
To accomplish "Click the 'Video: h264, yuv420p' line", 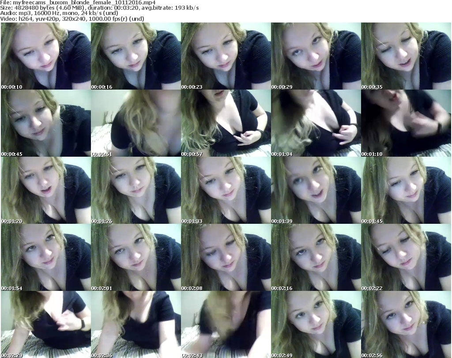I will (x=72, y=19).
